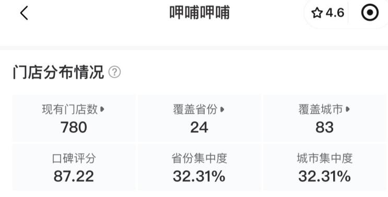Select the store count value 780

point(74,127)
